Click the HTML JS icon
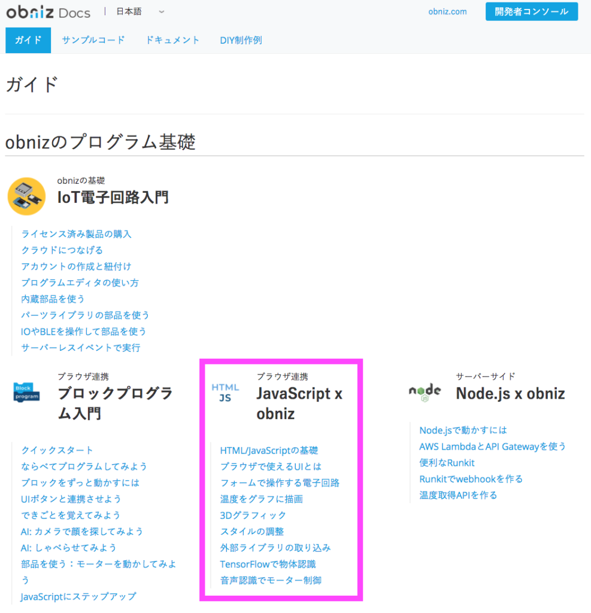The width and height of the screenshot is (591, 613). coord(225,393)
